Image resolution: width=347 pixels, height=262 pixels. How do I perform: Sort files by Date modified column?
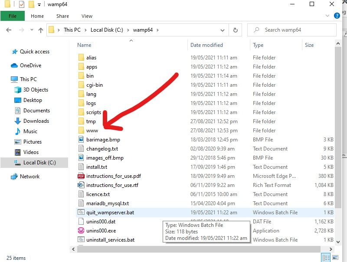(206, 45)
